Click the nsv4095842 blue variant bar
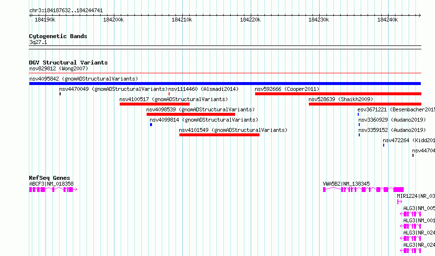This screenshot has height=256, width=435. pyautogui.click(x=225, y=84)
